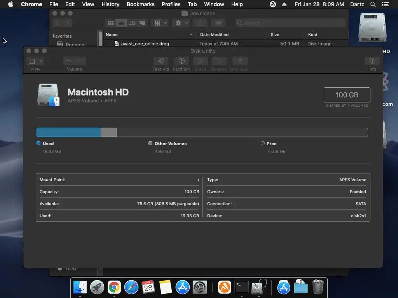Viewport: 398px width, 298px height.
Task: Click the Avast menu bar icon
Action: point(272,4)
